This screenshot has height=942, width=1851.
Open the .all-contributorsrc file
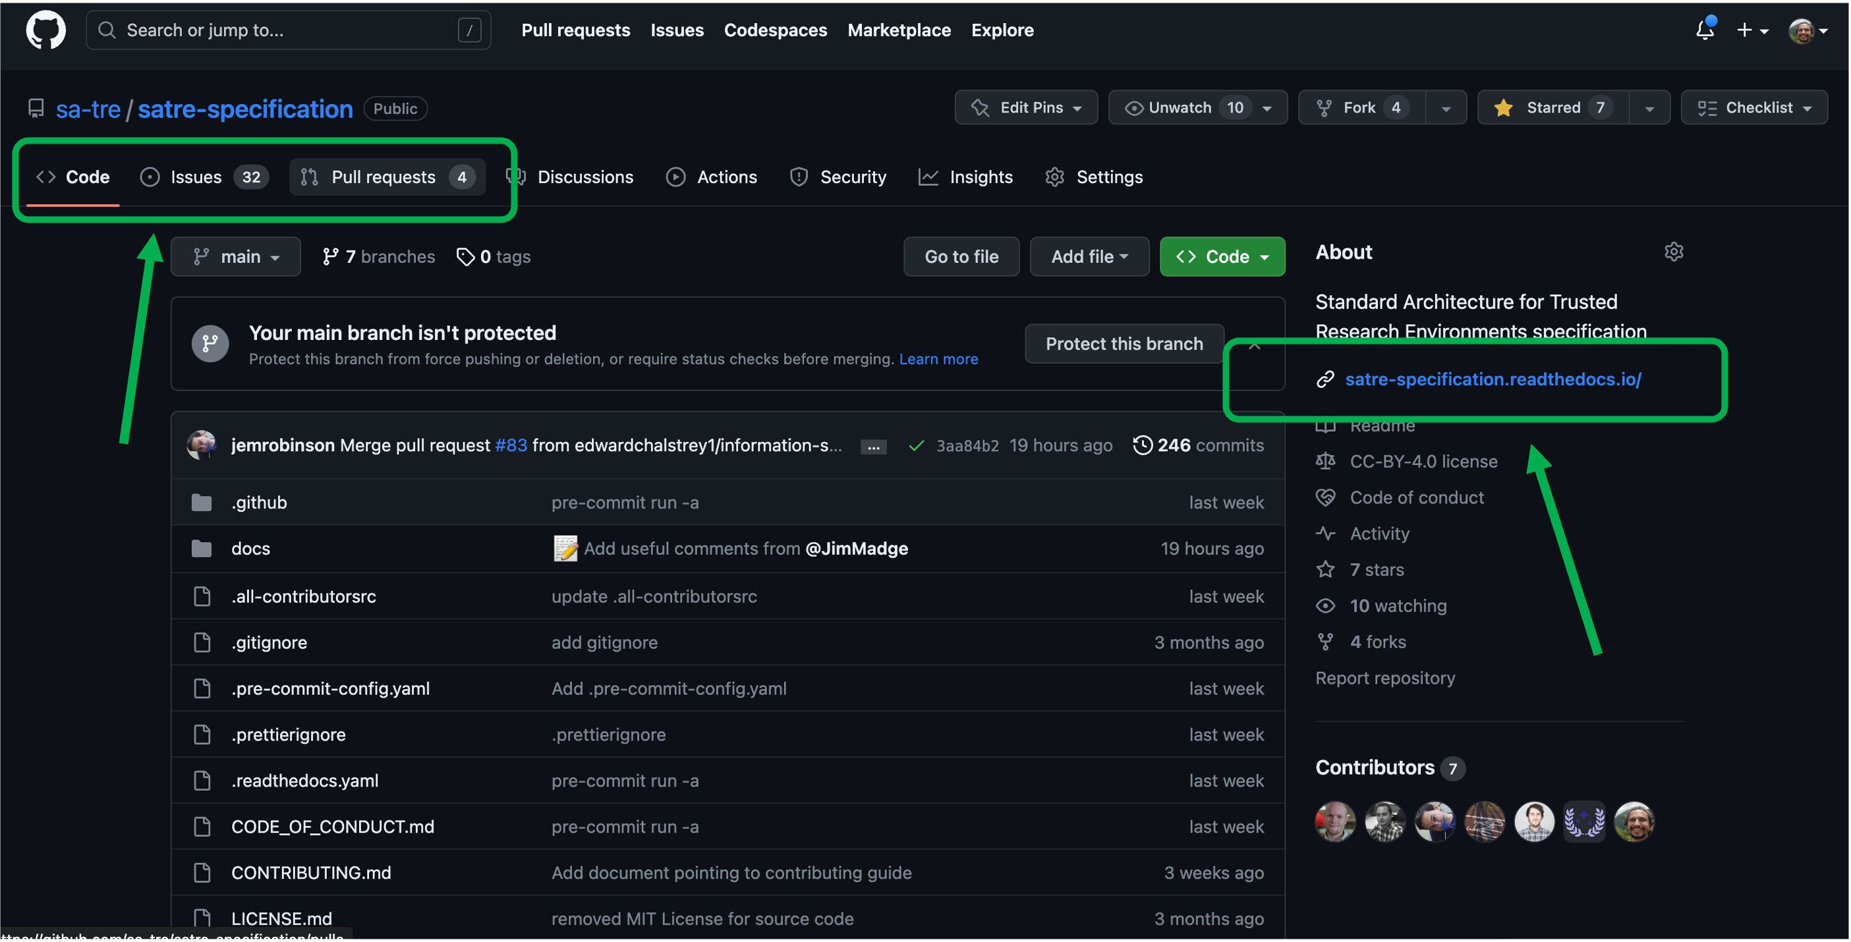[303, 596]
